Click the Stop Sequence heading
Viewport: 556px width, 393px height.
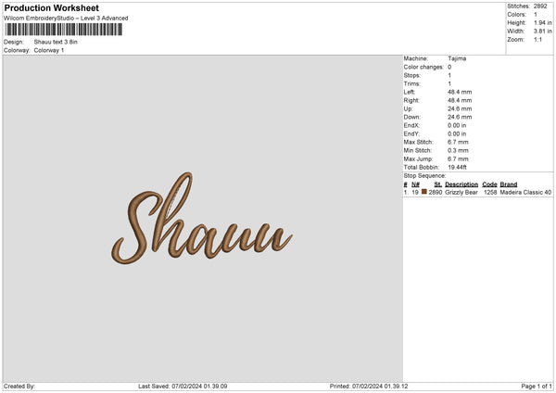tap(424, 176)
